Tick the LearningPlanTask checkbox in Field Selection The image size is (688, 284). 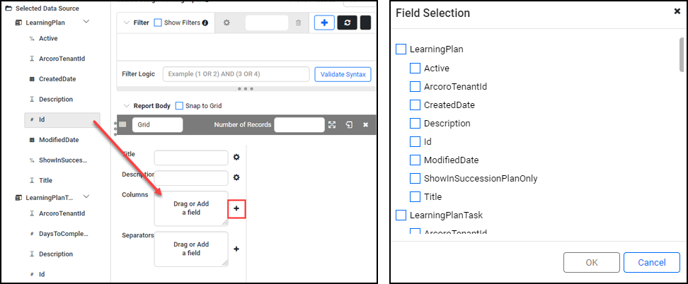click(x=401, y=215)
